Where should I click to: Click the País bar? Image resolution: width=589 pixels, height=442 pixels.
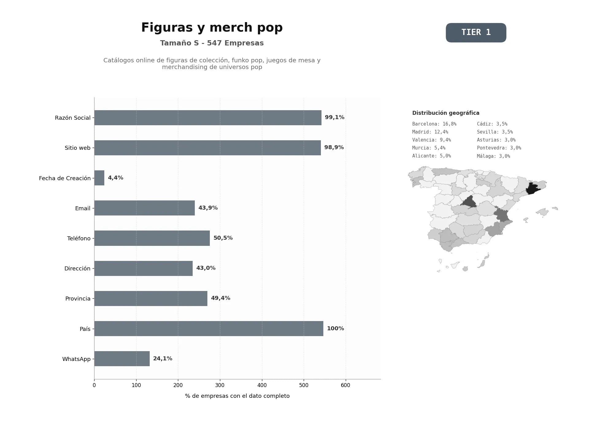(209, 328)
